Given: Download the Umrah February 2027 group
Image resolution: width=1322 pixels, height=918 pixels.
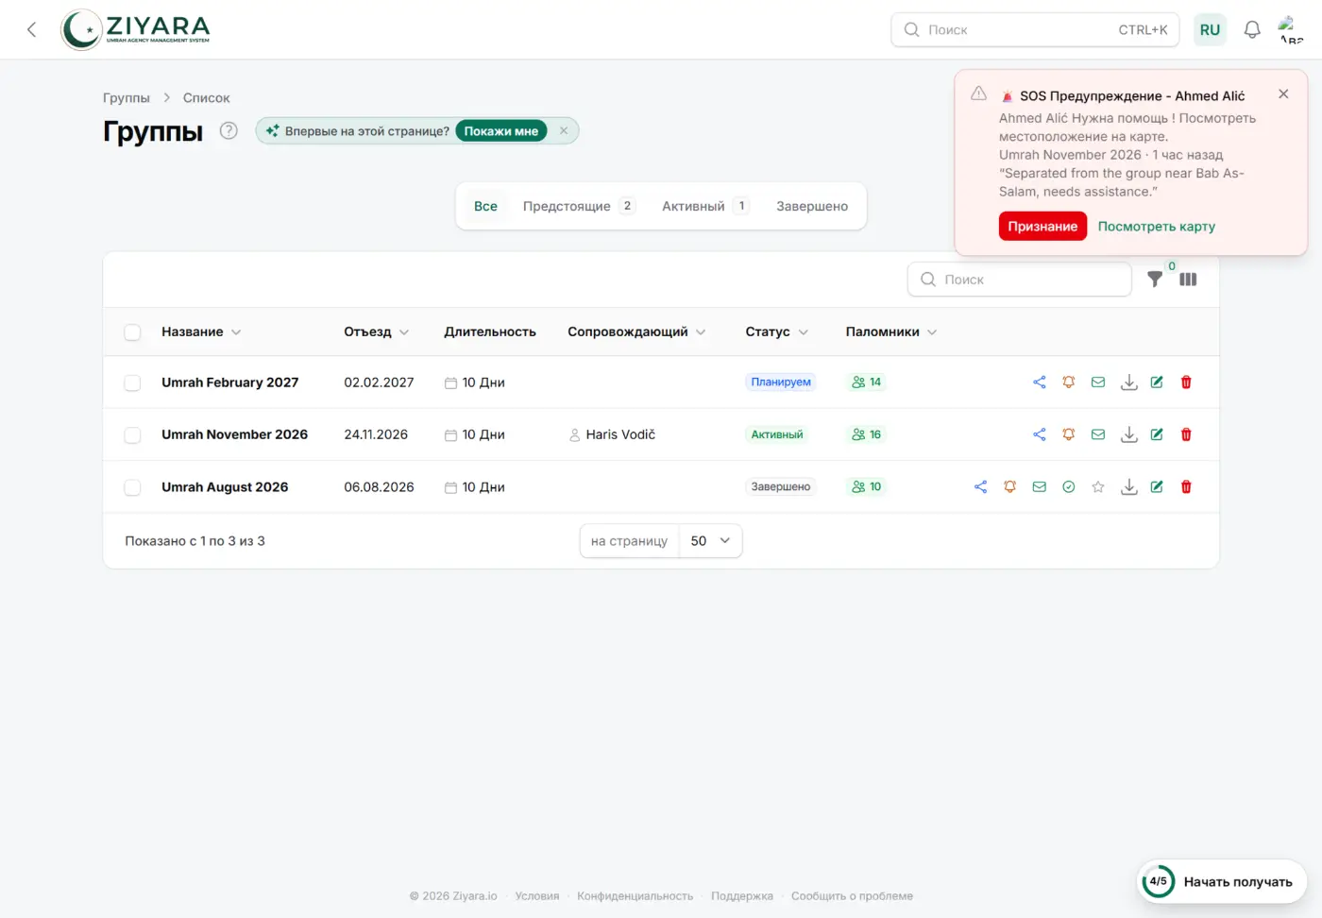Looking at the screenshot, I should coord(1128,382).
